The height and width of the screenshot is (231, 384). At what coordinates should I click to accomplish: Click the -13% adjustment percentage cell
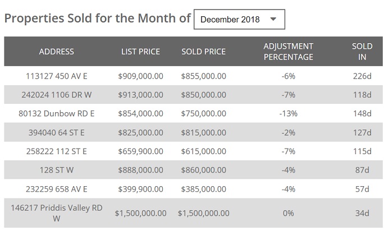click(x=288, y=114)
